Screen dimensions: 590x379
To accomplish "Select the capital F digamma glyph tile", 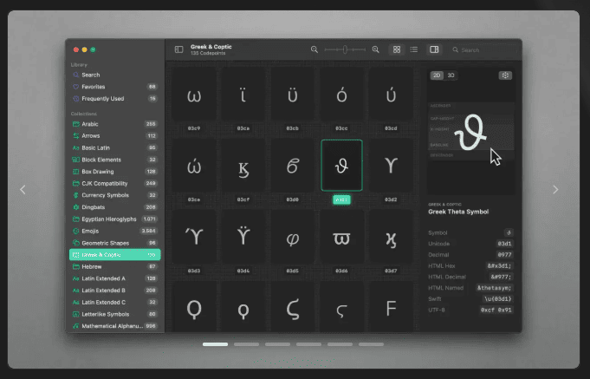I will point(391,308).
